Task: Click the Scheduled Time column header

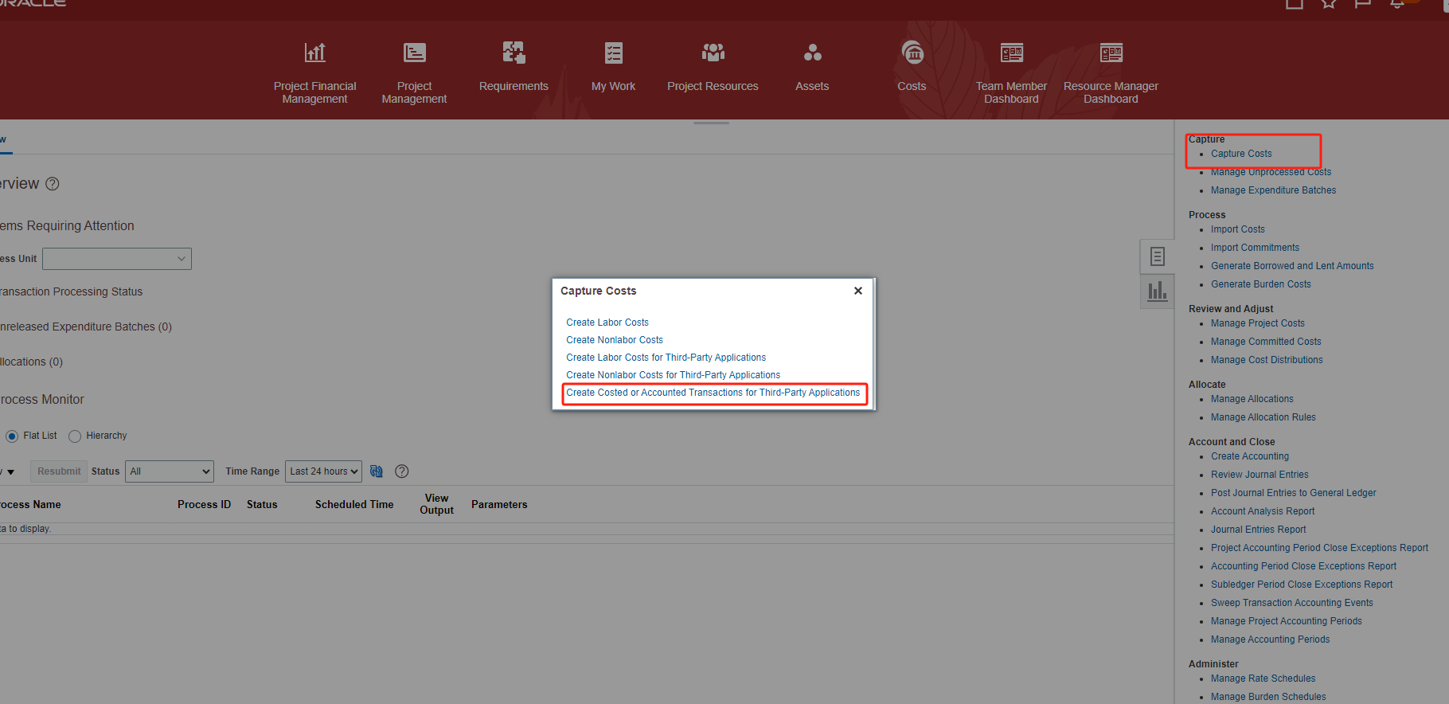Action: (x=354, y=504)
